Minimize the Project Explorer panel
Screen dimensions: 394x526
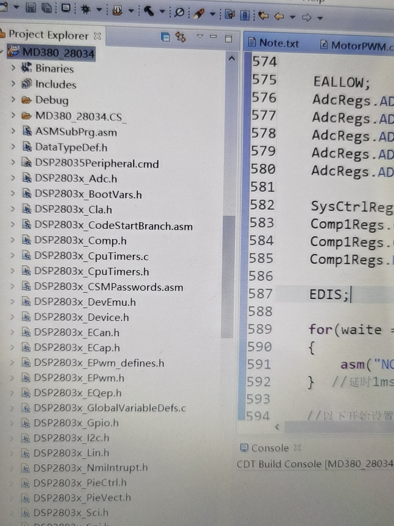tap(213, 37)
